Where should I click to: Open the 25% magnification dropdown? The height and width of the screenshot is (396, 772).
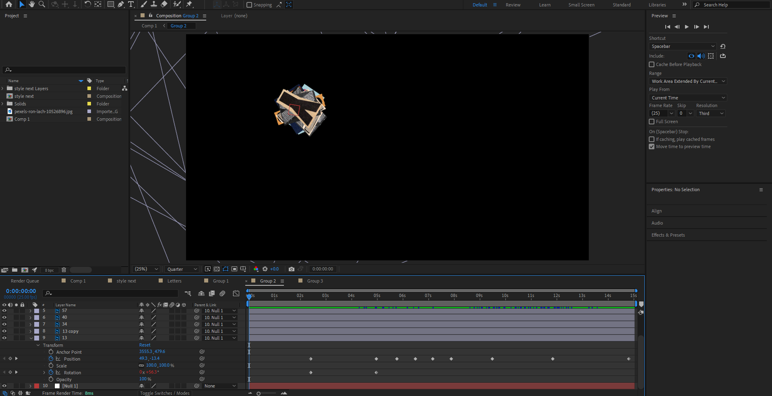pos(146,269)
